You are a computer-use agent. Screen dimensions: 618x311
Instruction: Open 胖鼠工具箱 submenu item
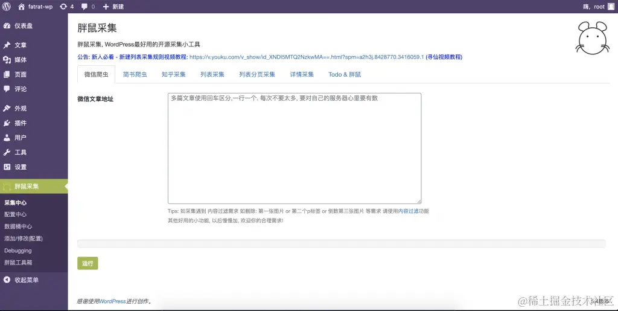[x=18, y=262]
